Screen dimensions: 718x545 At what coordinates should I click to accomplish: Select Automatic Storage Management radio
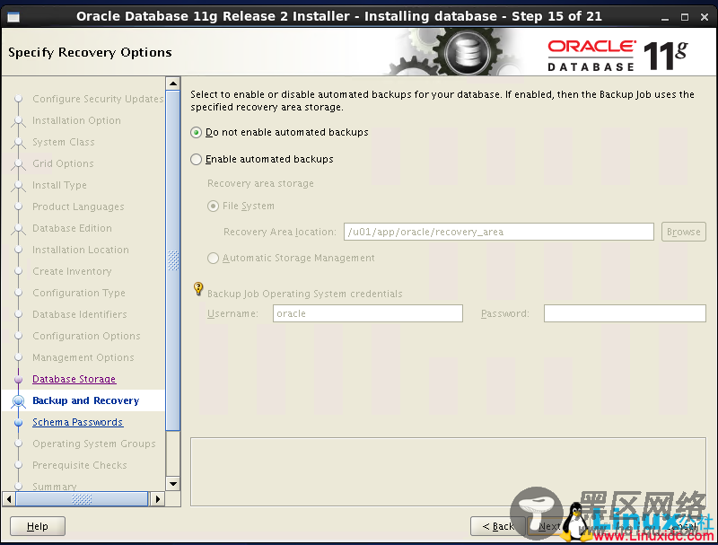click(213, 259)
